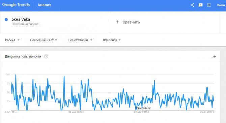Click the 18 мая 2014 г. axis label

[x=76, y=112]
